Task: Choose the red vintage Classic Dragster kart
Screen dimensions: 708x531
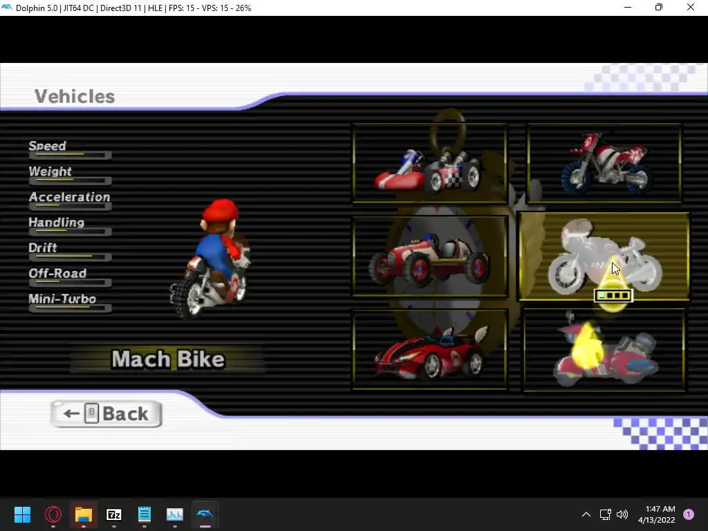Action: click(x=430, y=257)
